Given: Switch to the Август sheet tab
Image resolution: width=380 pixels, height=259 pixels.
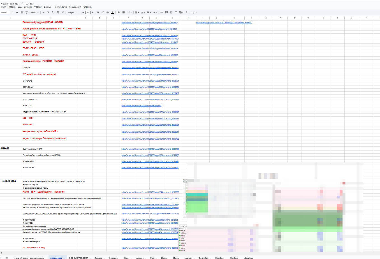Looking at the screenshot, I should 189,258.
